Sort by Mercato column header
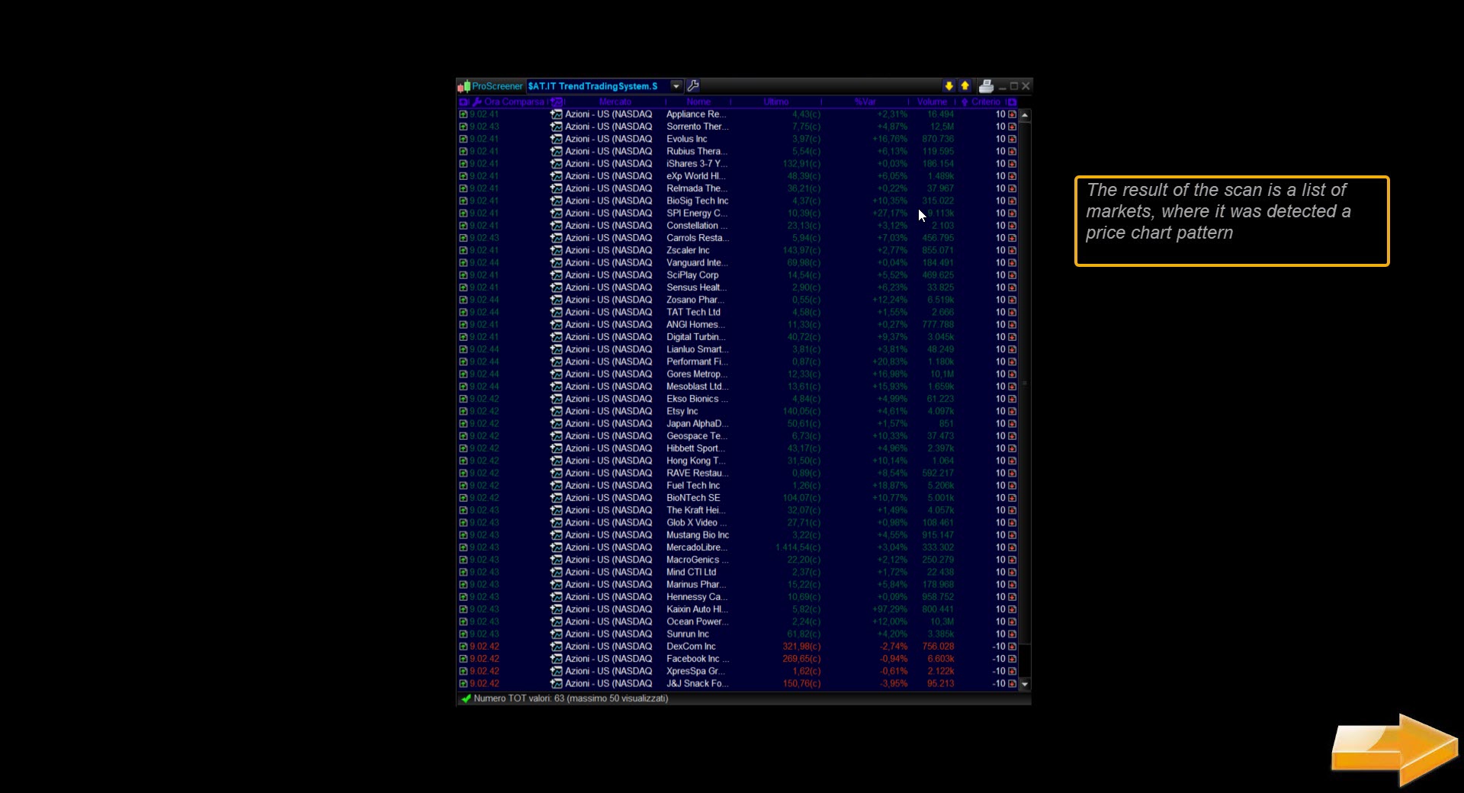Image resolution: width=1464 pixels, height=793 pixels. 615,101
